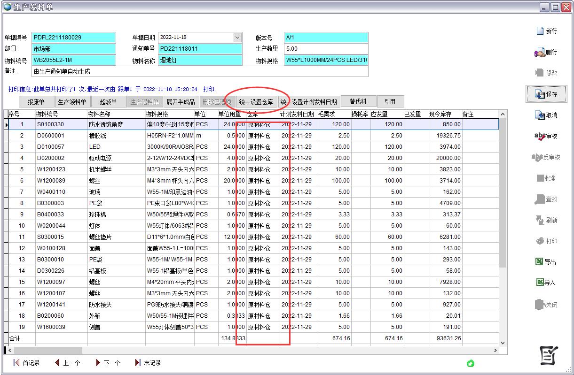Click the 取消 (cancel) icon
This screenshot has width=574, height=375.
click(540, 115)
